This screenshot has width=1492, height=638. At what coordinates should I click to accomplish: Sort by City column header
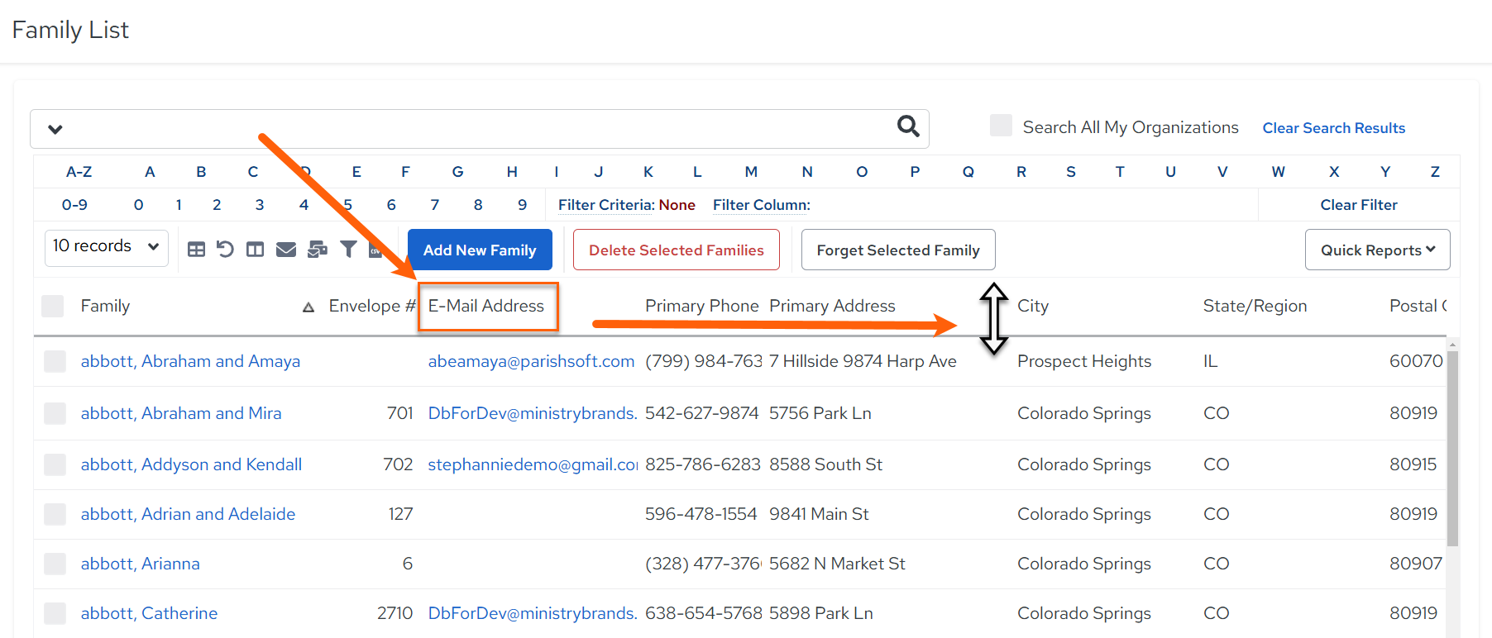tap(1033, 306)
